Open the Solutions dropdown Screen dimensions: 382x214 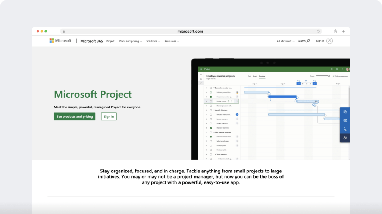tap(151, 41)
